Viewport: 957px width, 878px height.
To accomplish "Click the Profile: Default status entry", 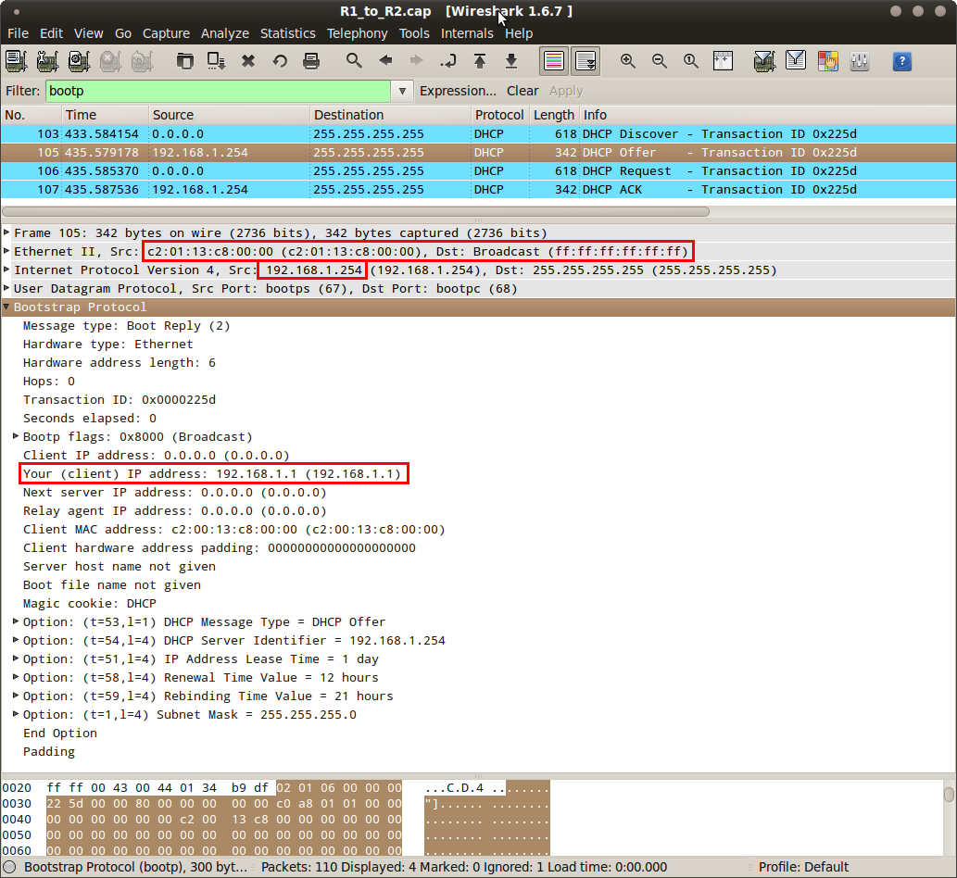I will (803, 867).
